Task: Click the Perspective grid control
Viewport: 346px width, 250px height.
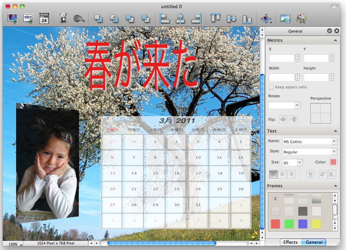Action: [x=320, y=113]
